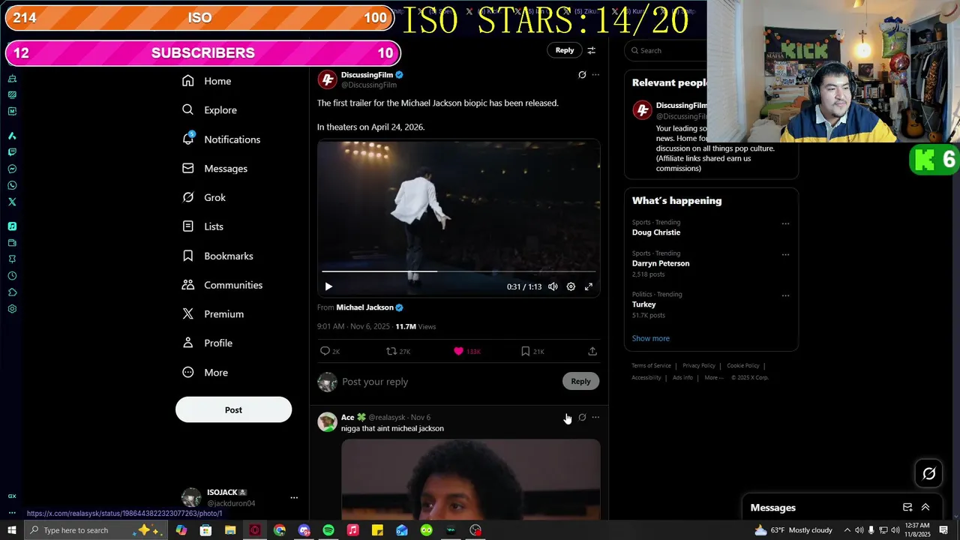Show hidden icons in system tray
The height and width of the screenshot is (540, 960).
click(847, 530)
